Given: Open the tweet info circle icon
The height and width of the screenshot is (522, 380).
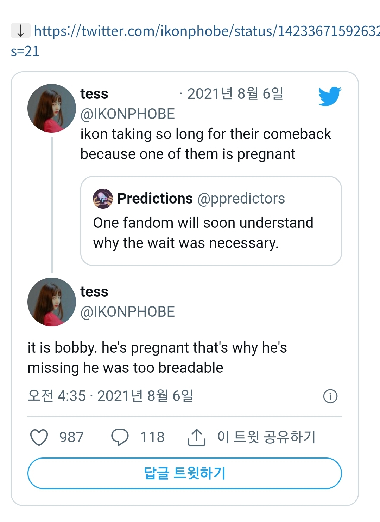Looking at the screenshot, I should click(x=330, y=396).
